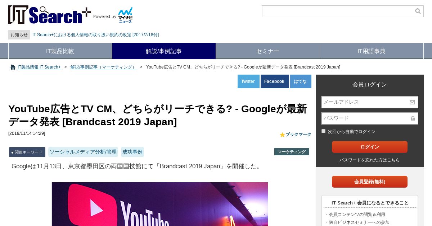This screenshot has width=432, height=226.
Task: Click the article headline text
Action: [x=158, y=115]
